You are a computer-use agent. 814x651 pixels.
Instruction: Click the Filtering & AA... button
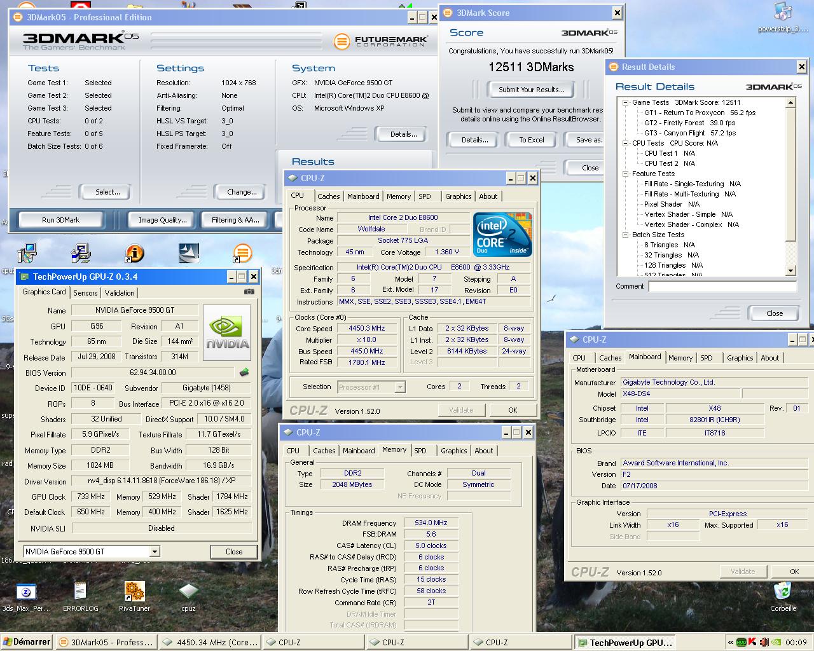tap(235, 220)
